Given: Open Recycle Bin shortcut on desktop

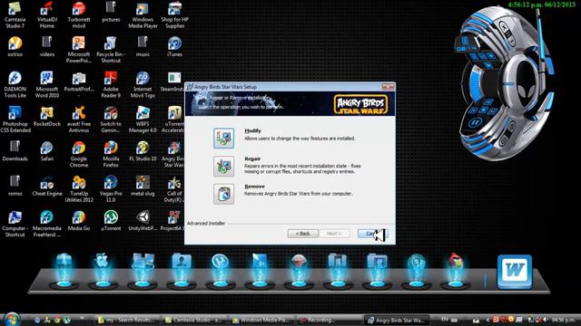Looking at the screenshot, I should point(111,50).
